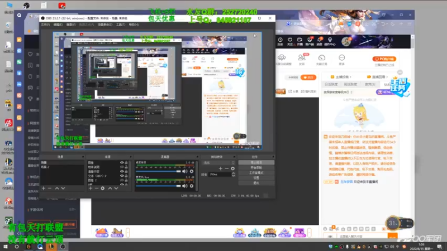Open the friends icon with NEW badge

pos(302,58)
